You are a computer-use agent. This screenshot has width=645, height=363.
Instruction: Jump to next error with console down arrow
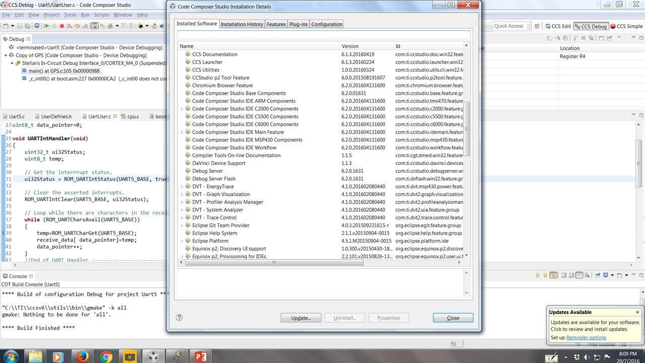[538, 275]
